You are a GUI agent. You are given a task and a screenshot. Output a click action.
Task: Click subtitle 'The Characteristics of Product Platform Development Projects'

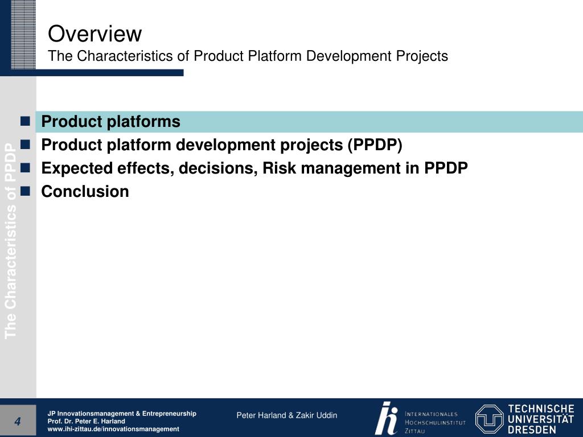pos(248,56)
